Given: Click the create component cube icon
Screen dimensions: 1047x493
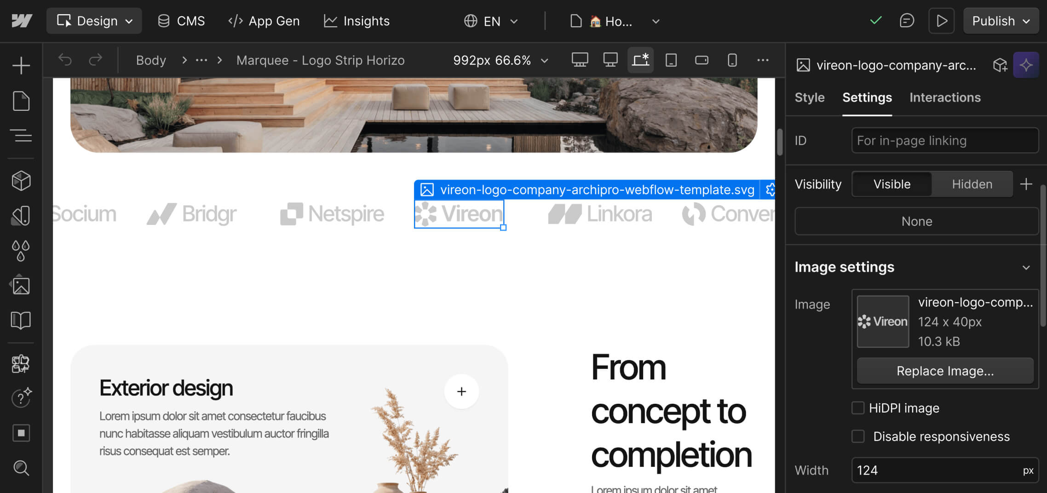Looking at the screenshot, I should 1000,65.
